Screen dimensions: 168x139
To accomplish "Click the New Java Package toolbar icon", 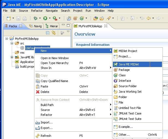I will point(76,18).
